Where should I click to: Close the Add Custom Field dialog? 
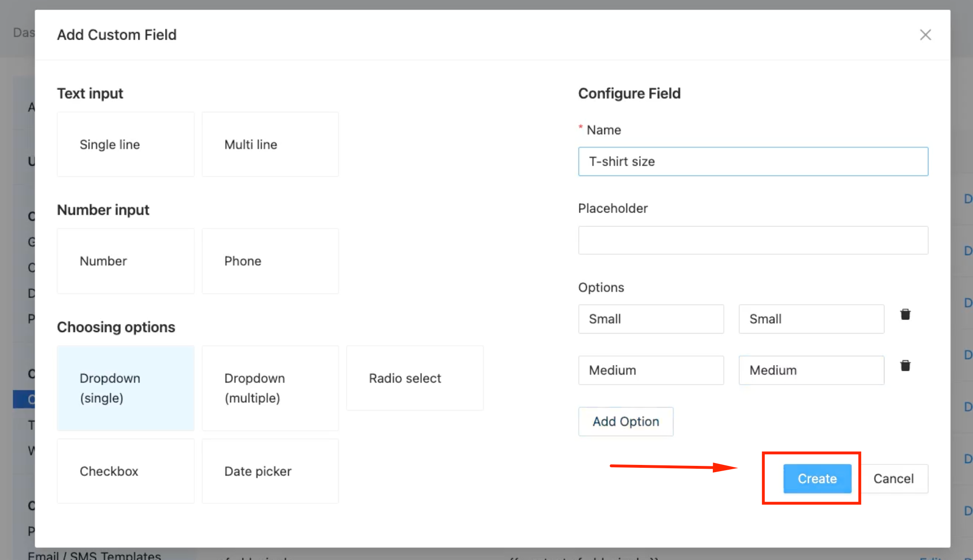(925, 35)
